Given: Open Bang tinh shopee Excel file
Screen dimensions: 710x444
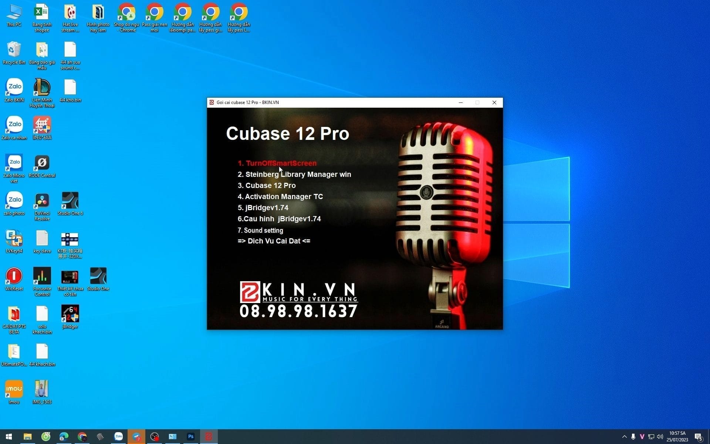Looking at the screenshot, I should pyautogui.click(x=42, y=18).
